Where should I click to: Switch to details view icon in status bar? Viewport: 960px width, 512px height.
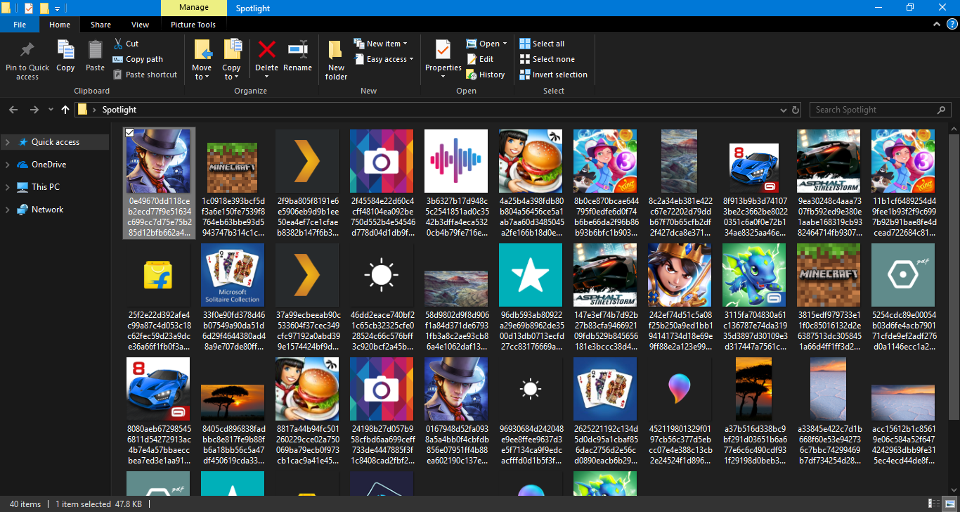[x=933, y=504]
